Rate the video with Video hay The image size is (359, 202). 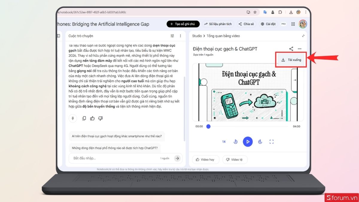point(206,160)
